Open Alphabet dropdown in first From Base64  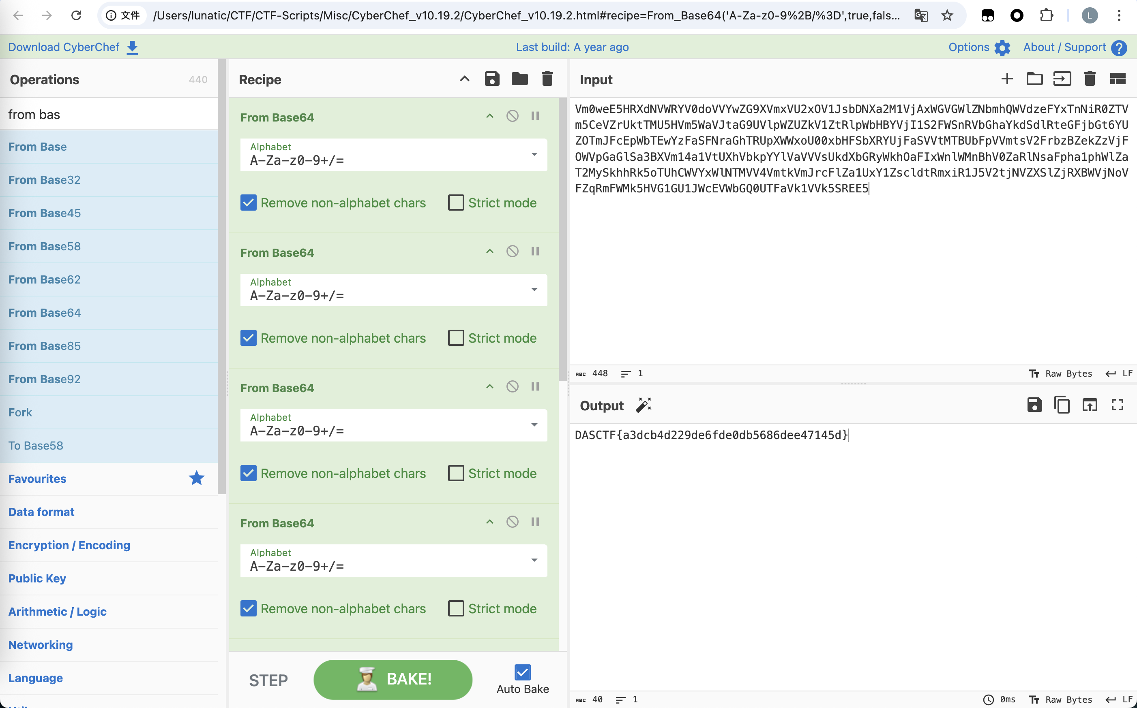394,155
